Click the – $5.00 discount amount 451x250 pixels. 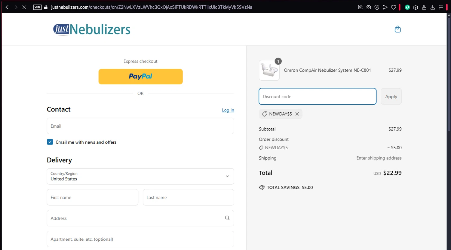click(394, 148)
